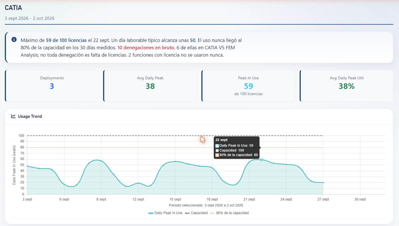Click the highlighted 22 sept data point
The height and width of the screenshot is (226, 399).
262,160
